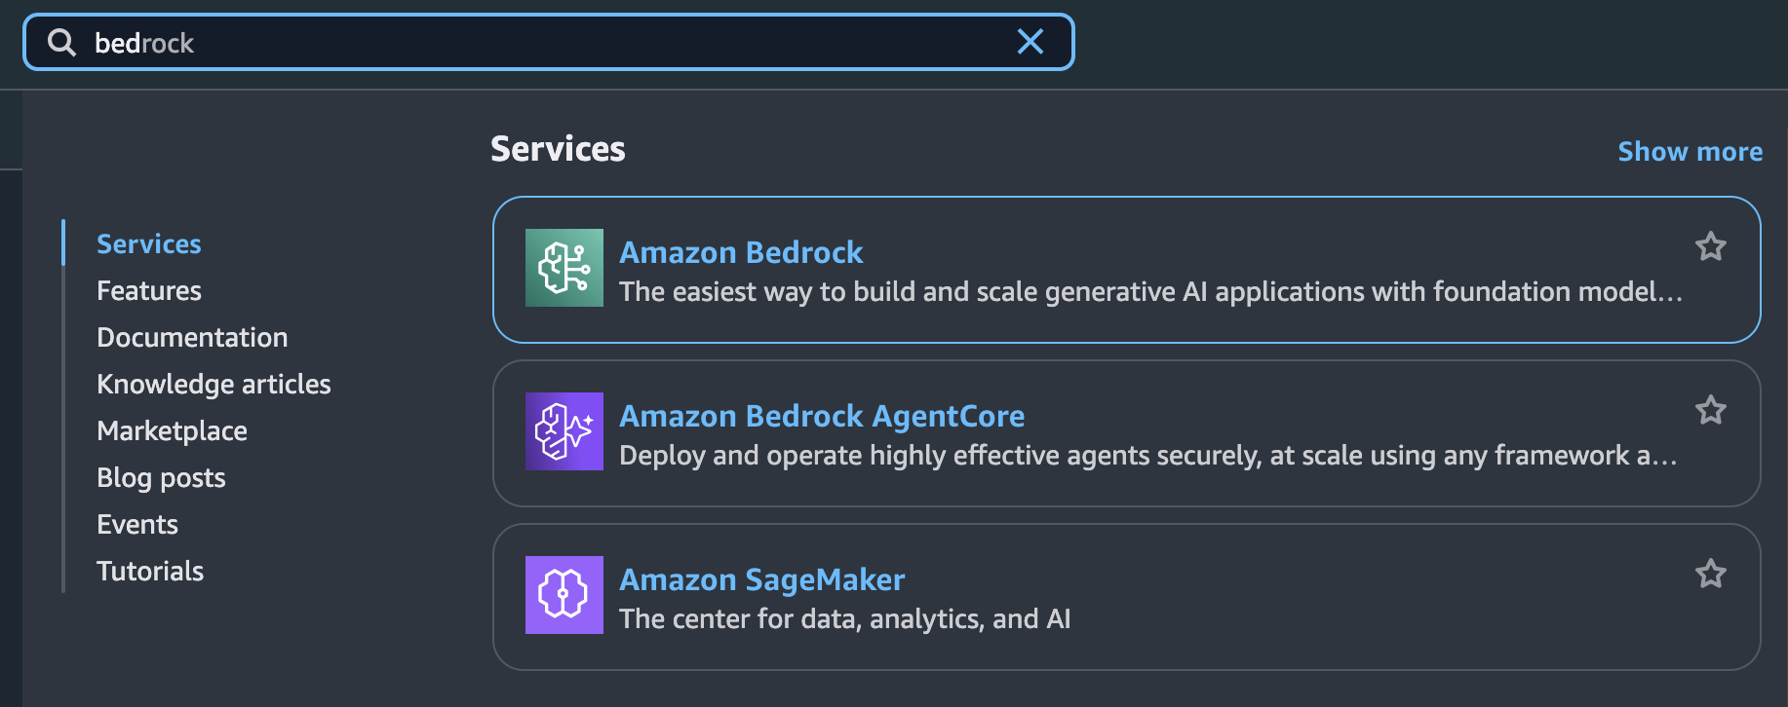Click the magnifying glass search icon
Screen dimensions: 1788x707
[x=61, y=42]
